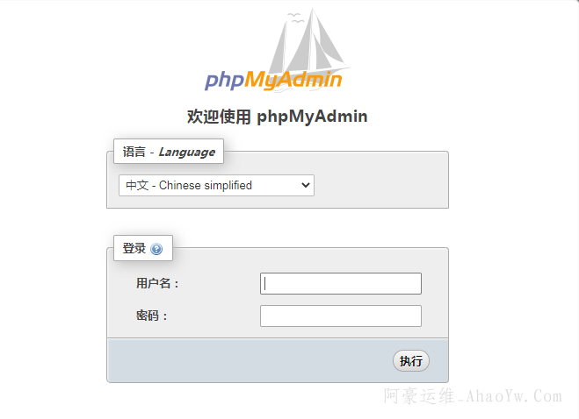
Task: Click the chevron arrow on the language selector
Action: click(306, 185)
